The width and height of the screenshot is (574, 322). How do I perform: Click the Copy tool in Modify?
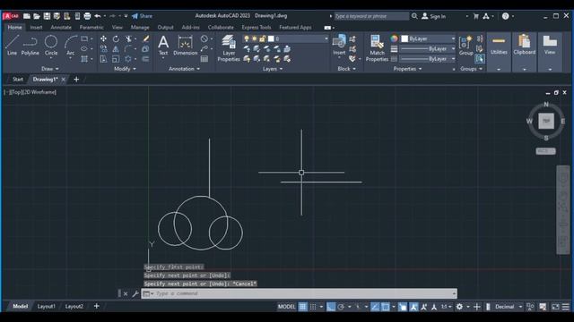tap(104, 49)
